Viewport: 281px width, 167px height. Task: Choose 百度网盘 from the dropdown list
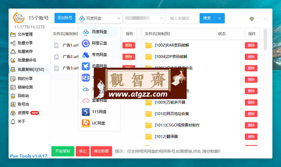coord(99,32)
